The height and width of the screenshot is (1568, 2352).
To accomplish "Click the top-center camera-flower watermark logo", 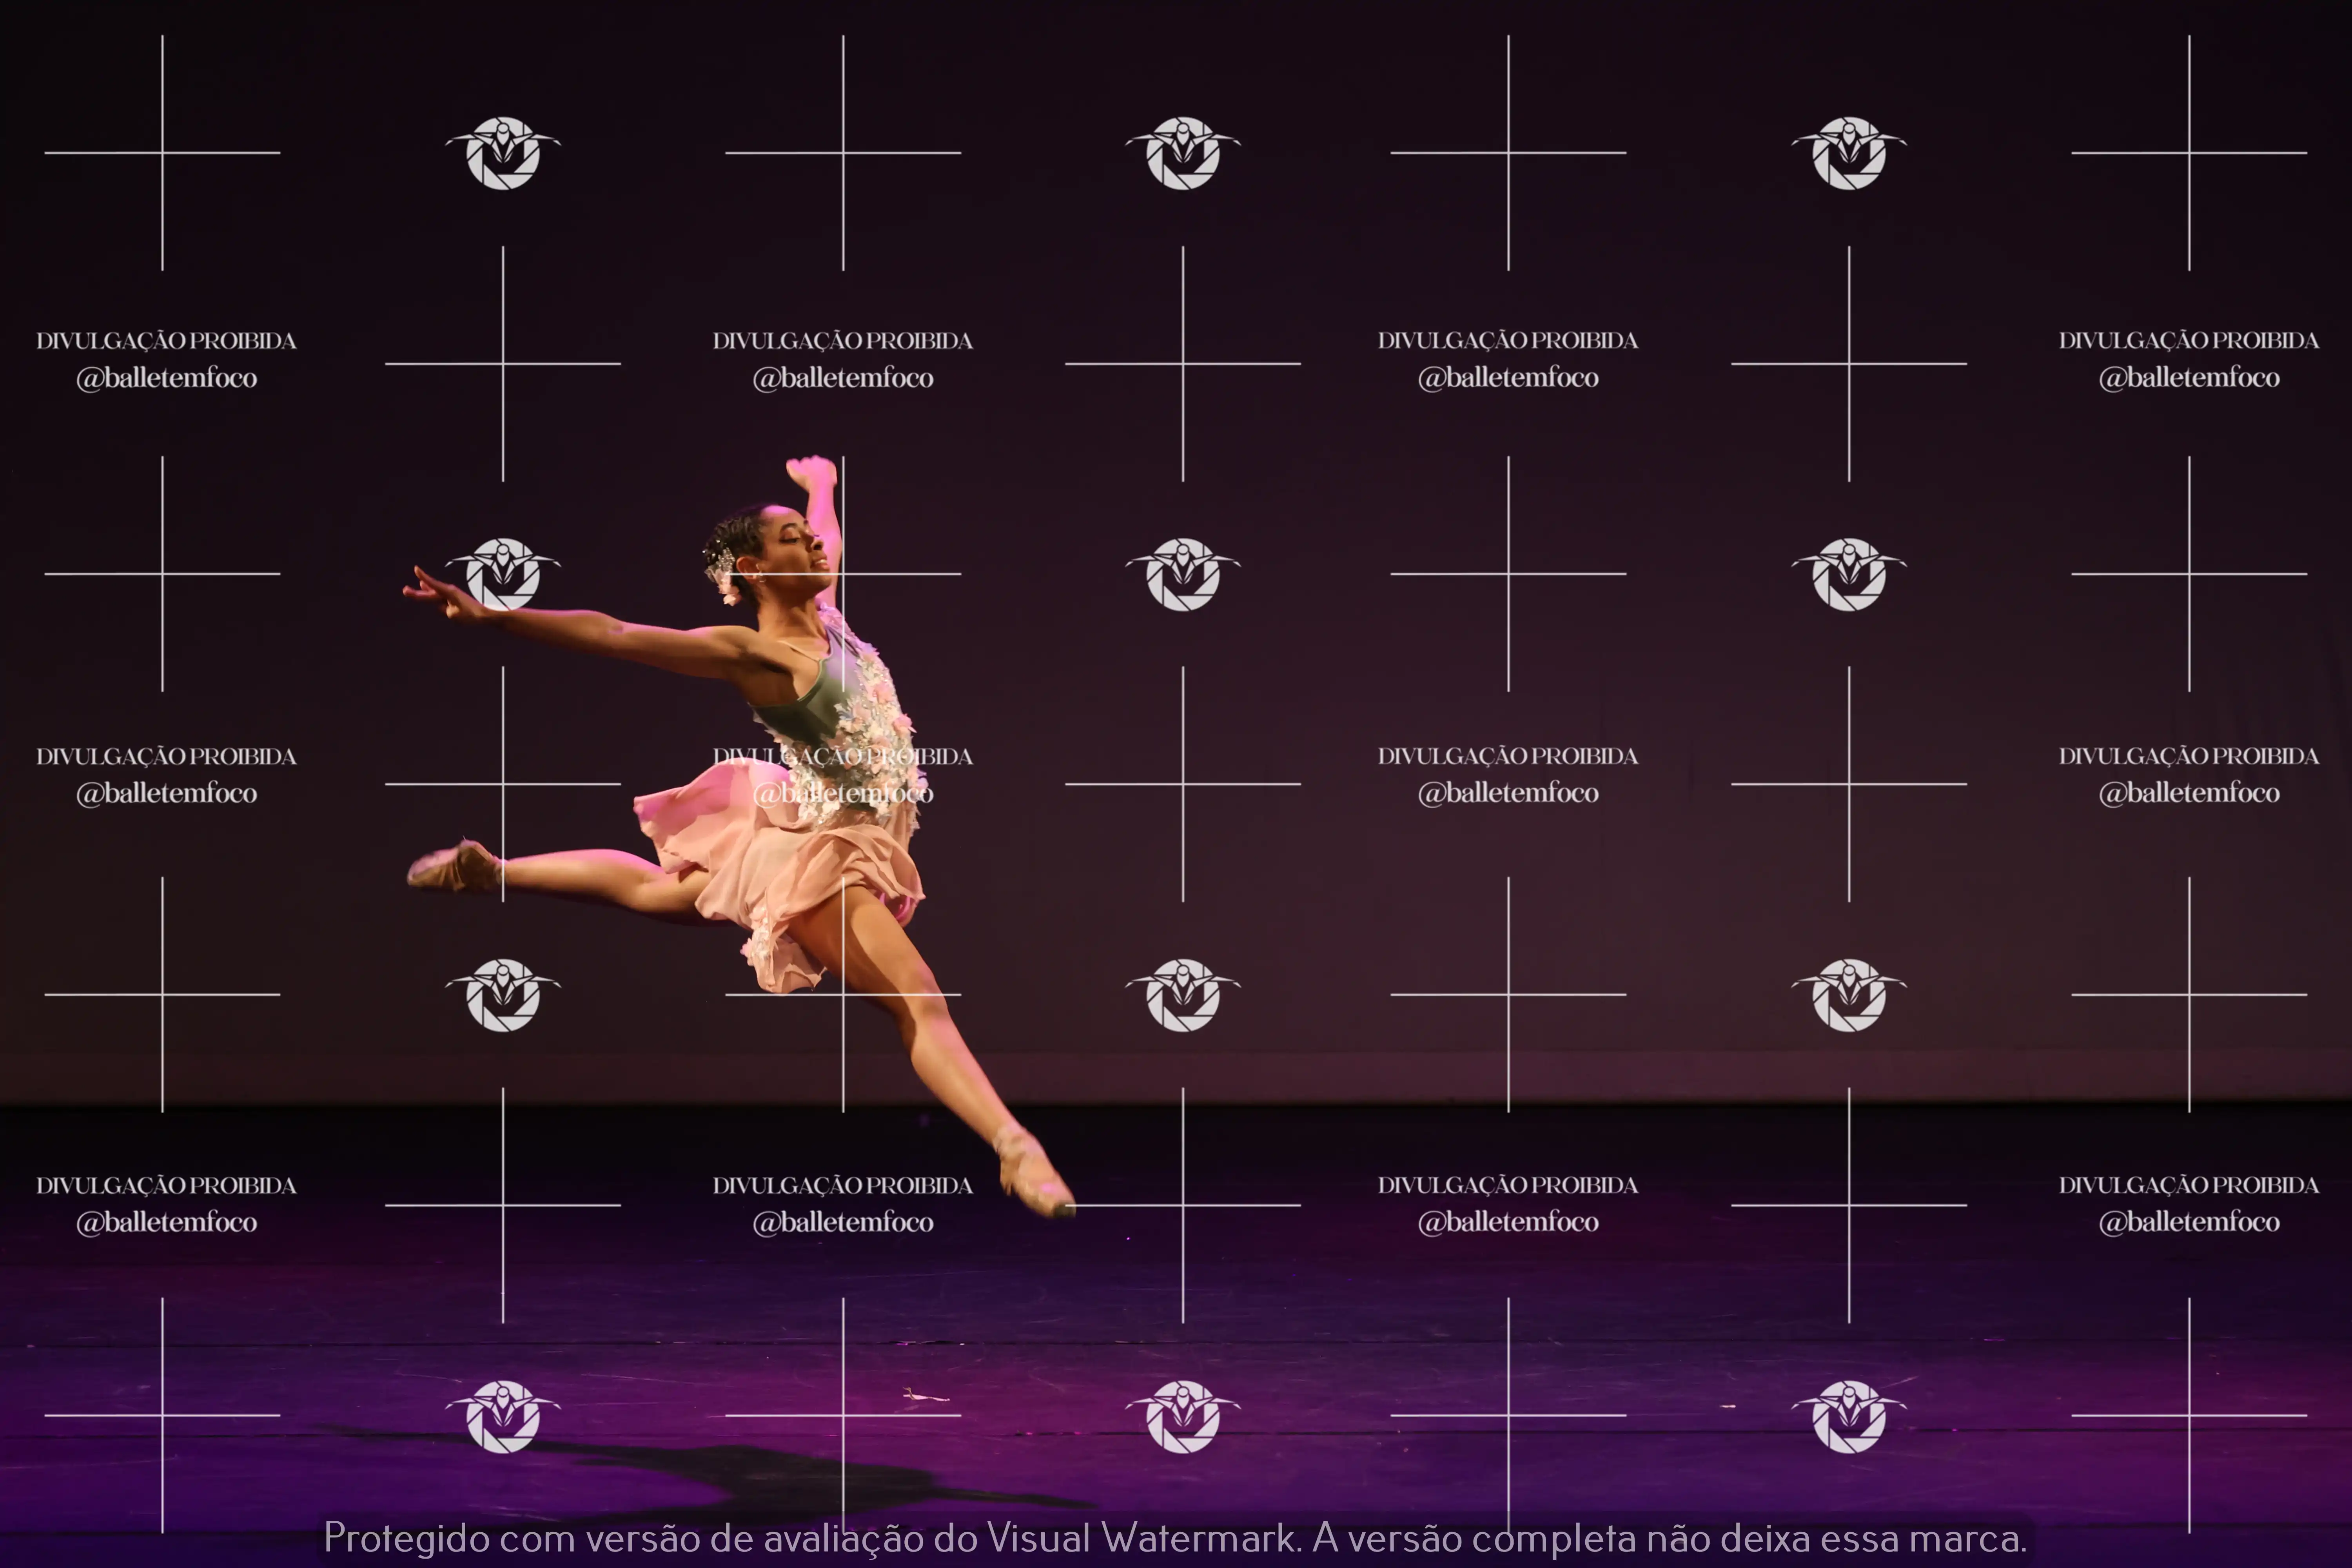I will click(1183, 153).
